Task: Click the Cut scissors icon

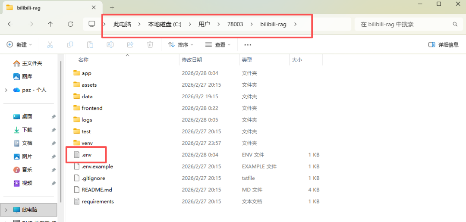Action: coord(50,44)
